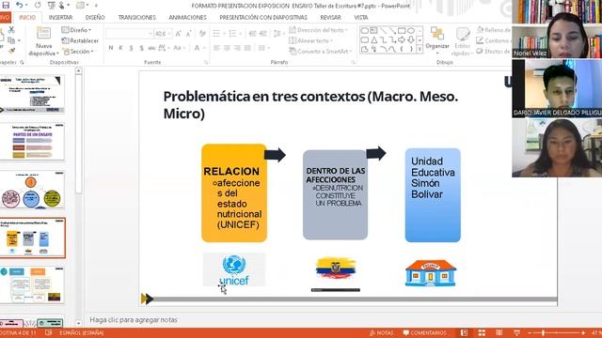Open the REVISAR ribbon tab

tap(330, 18)
